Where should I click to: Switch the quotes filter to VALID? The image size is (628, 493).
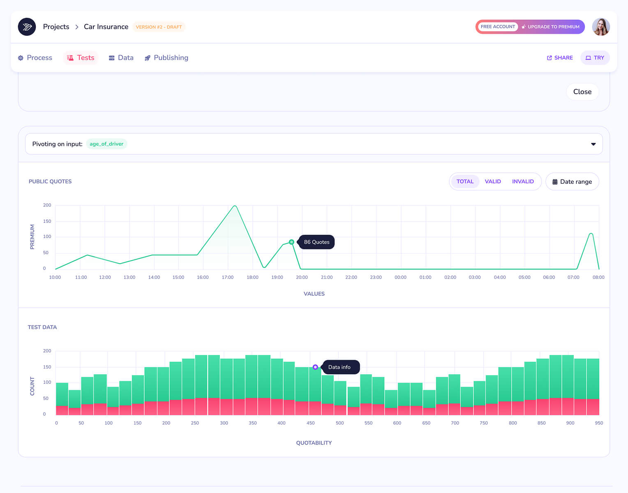pos(493,182)
